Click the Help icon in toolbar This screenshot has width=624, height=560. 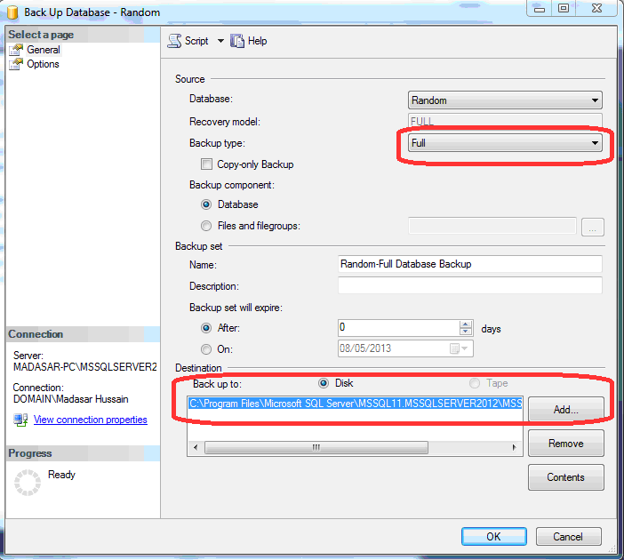click(237, 41)
